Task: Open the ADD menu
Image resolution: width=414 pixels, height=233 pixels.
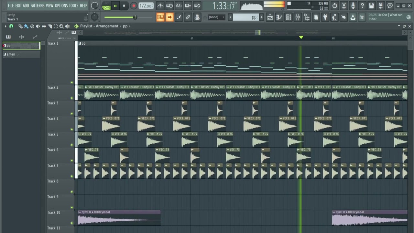Action: (x=26, y=6)
